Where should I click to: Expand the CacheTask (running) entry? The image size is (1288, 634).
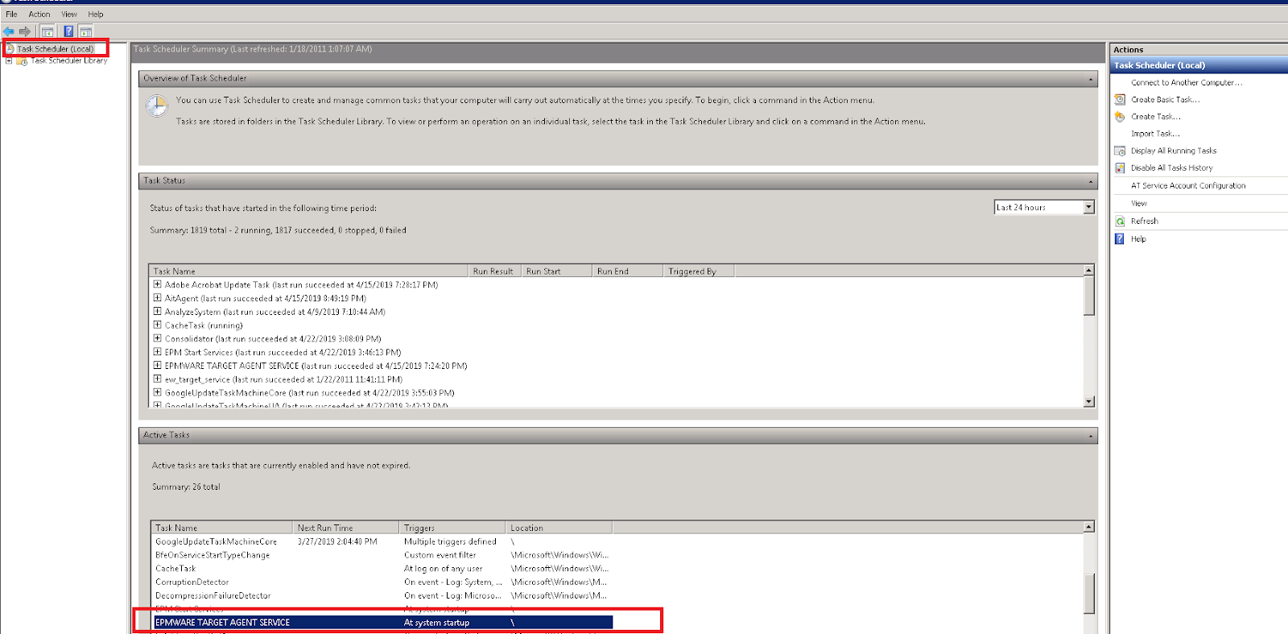click(x=158, y=325)
